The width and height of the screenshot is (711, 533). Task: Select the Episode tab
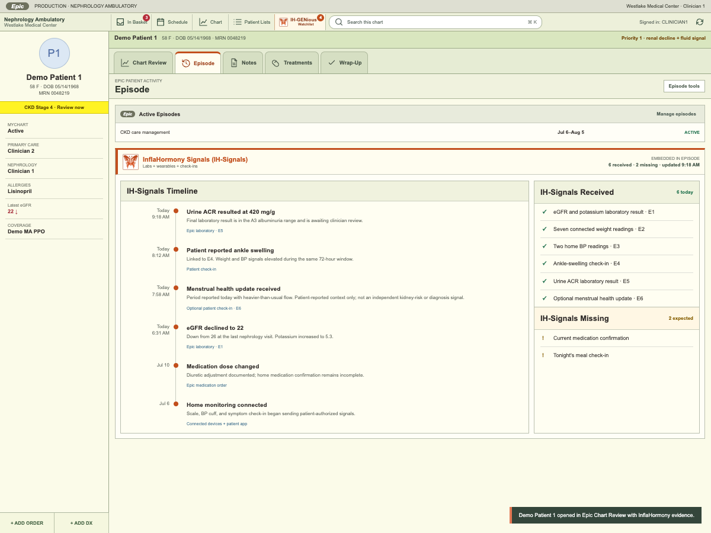(x=198, y=63)
